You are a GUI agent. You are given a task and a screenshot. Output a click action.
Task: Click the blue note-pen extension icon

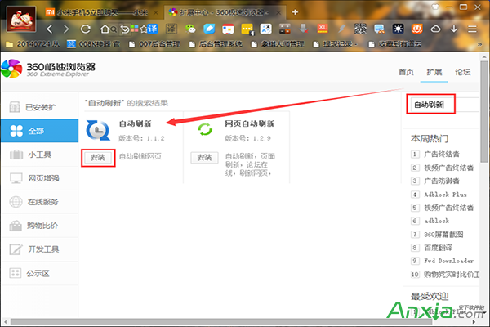209,29
